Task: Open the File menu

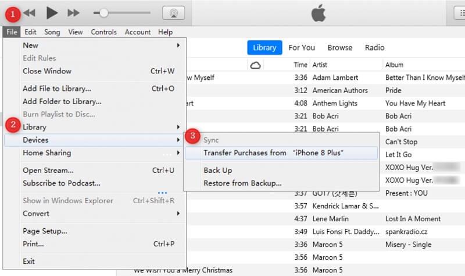Action: pos(12,32)
